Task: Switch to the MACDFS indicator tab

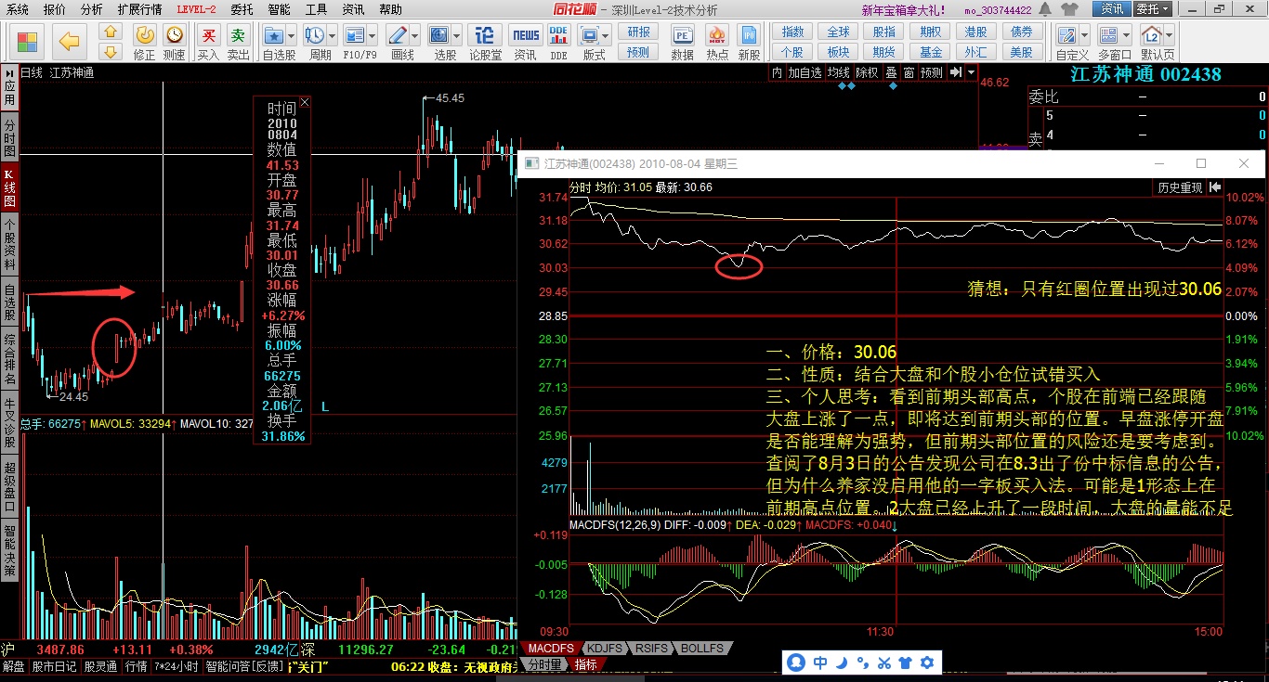Action: (552, 649)
